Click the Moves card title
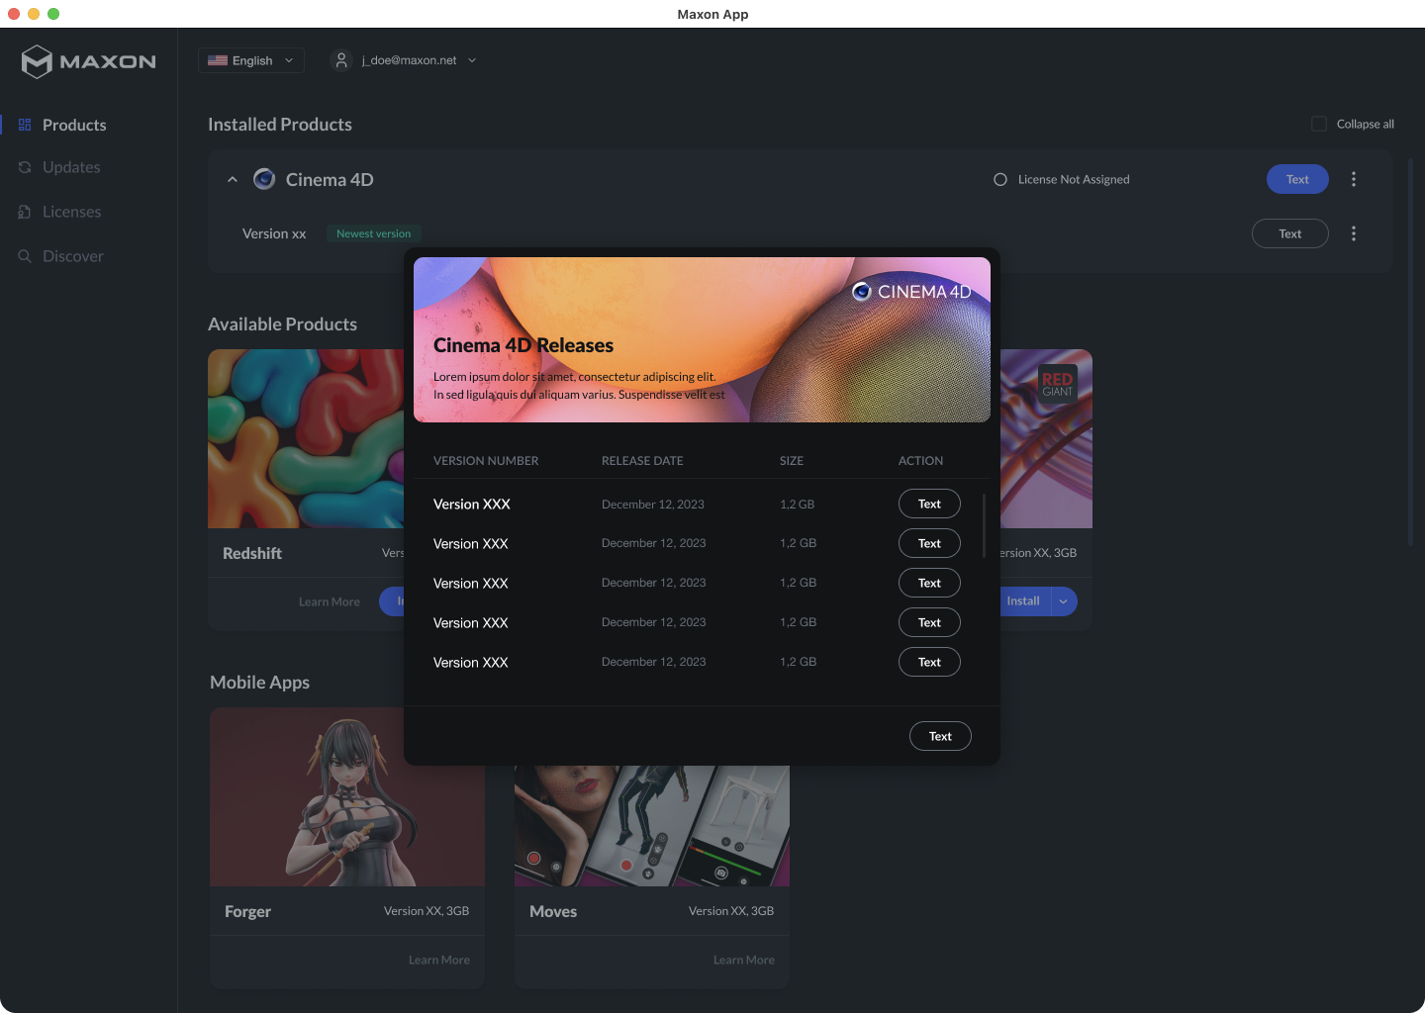 click(553, 911)
